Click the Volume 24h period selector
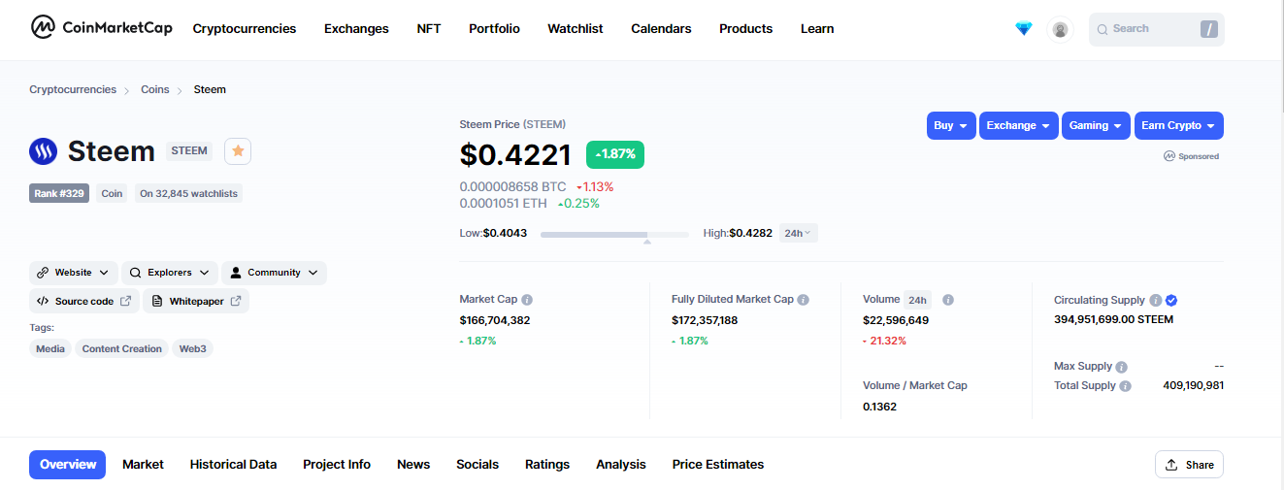The image size is (1284, 490). [917, 300]
